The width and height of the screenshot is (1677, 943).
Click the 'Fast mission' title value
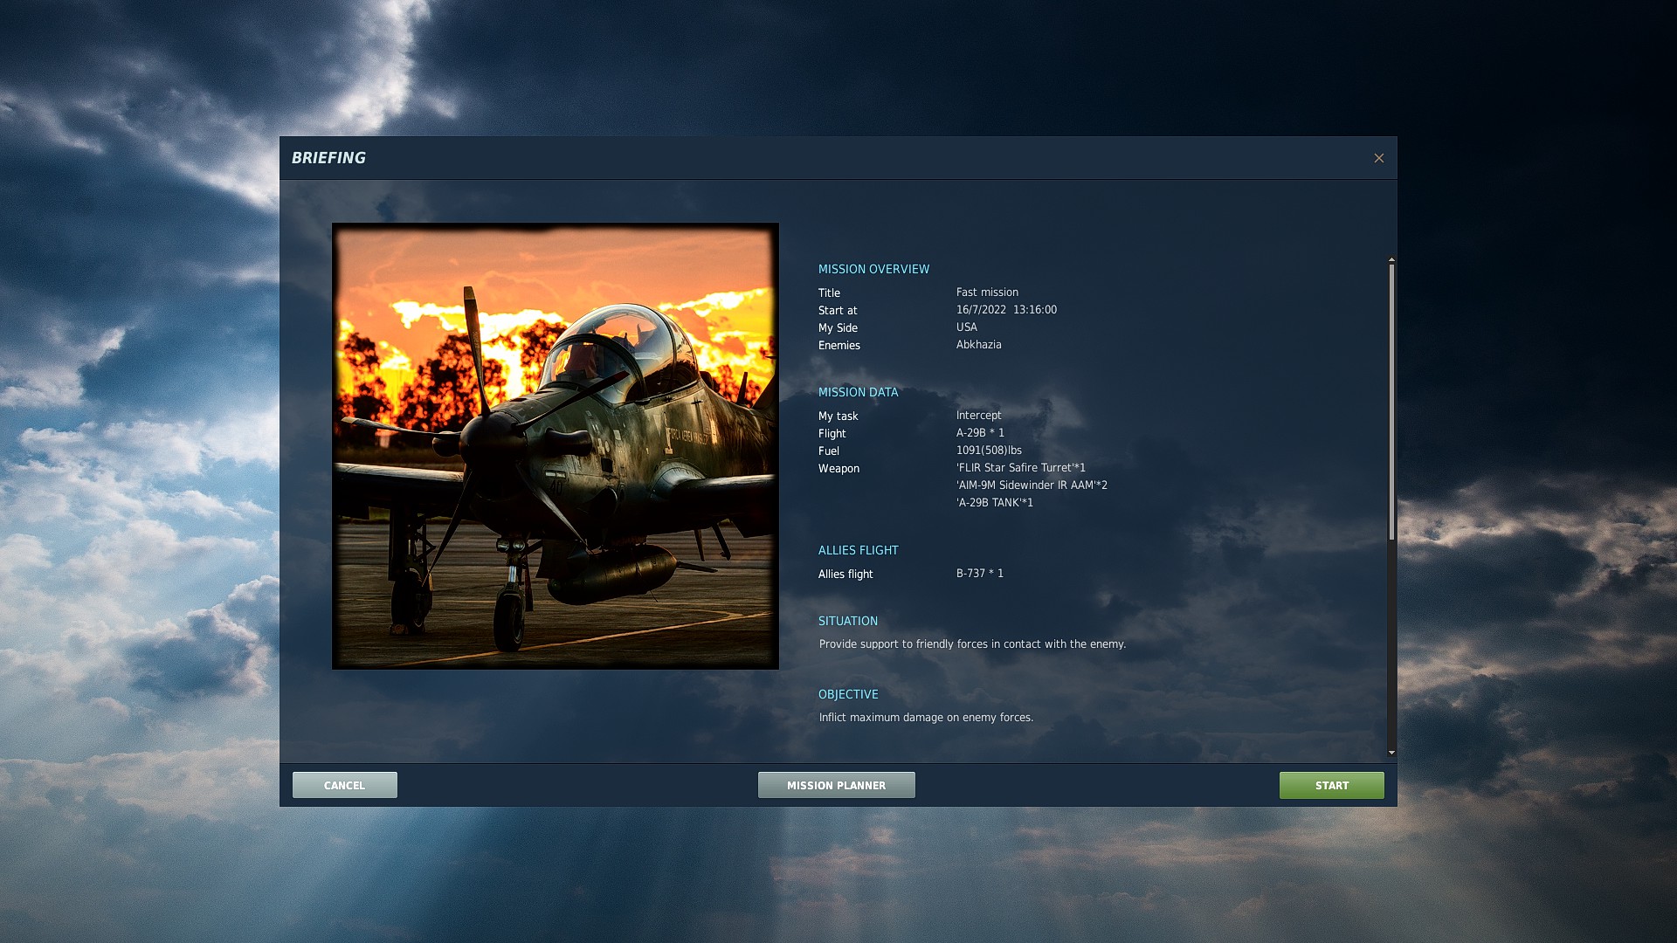(x=987, y=293)
